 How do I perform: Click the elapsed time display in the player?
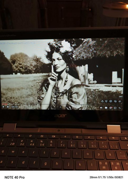click(x=14, y=107)
